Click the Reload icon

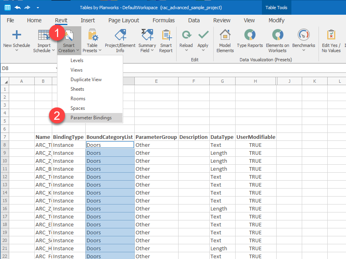(187, 35)
